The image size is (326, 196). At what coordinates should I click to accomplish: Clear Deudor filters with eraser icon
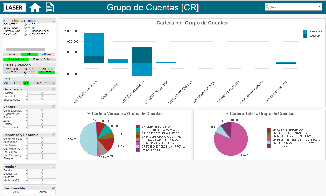[53, 167]
